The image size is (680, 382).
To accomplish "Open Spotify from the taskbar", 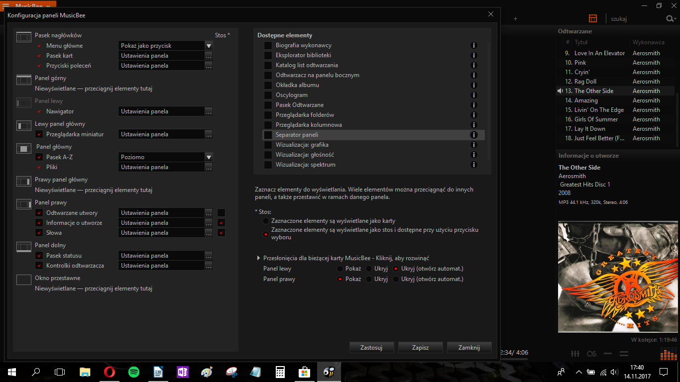I will pos(133,372).
